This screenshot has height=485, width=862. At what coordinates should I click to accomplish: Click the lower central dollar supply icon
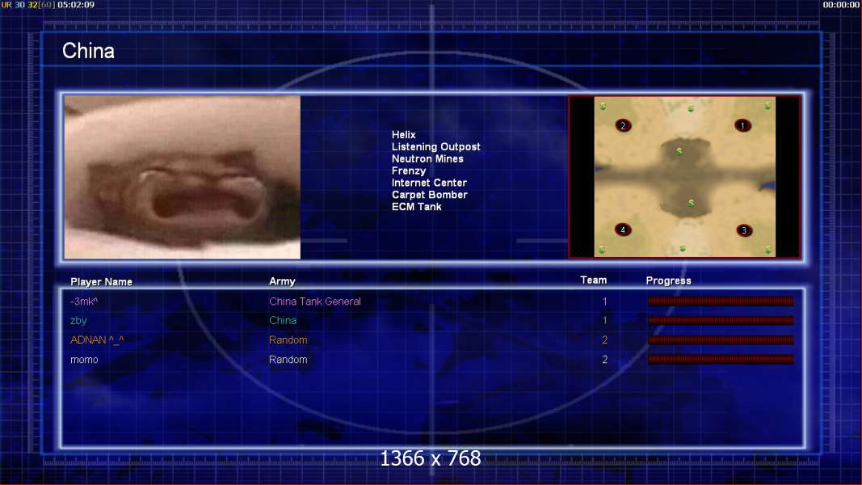pyautogui.click(x=691, y=203)
